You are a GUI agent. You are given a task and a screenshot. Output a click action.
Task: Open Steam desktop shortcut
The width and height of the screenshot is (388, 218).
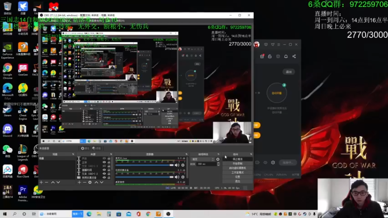pos(7,111)
